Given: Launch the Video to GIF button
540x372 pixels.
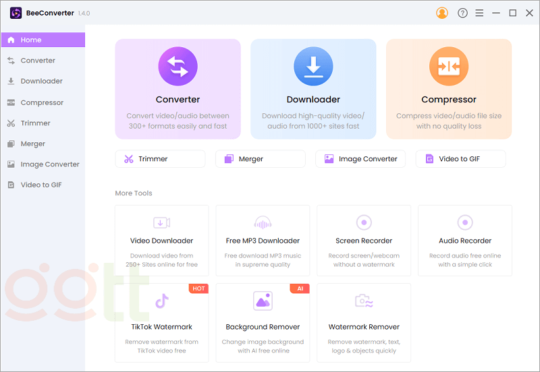Looking at the screenshot, I should (x=460, y=159).
